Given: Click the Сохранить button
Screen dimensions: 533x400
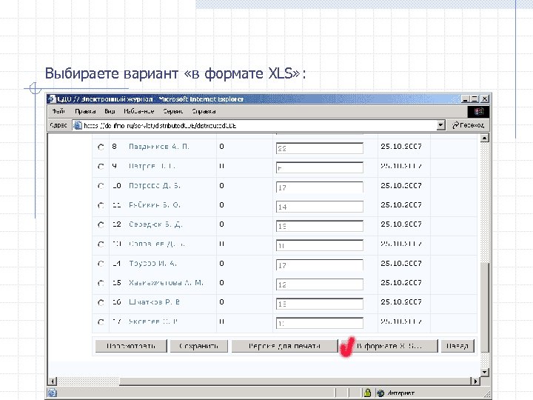Looking at the screenshot, I should pos(199,346).
